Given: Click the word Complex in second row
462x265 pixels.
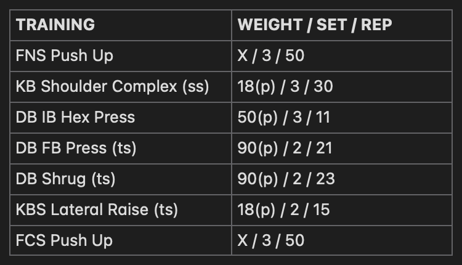Looking at the screenshot, I should [x=144, y=87].
